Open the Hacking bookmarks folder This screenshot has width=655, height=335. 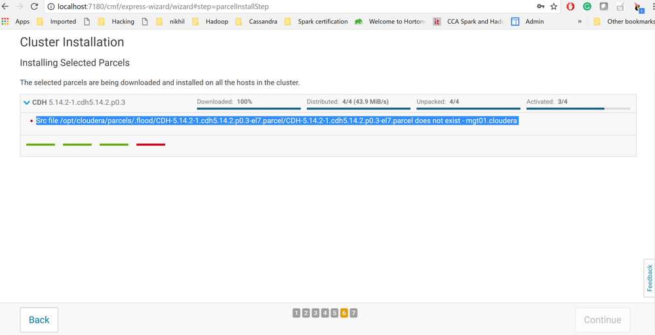pos(116,22)
